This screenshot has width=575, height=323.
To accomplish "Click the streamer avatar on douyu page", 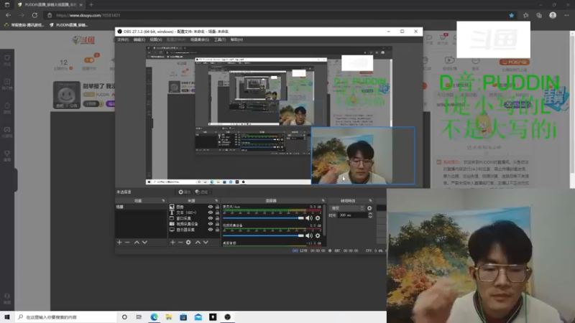I will coord(66,95).
